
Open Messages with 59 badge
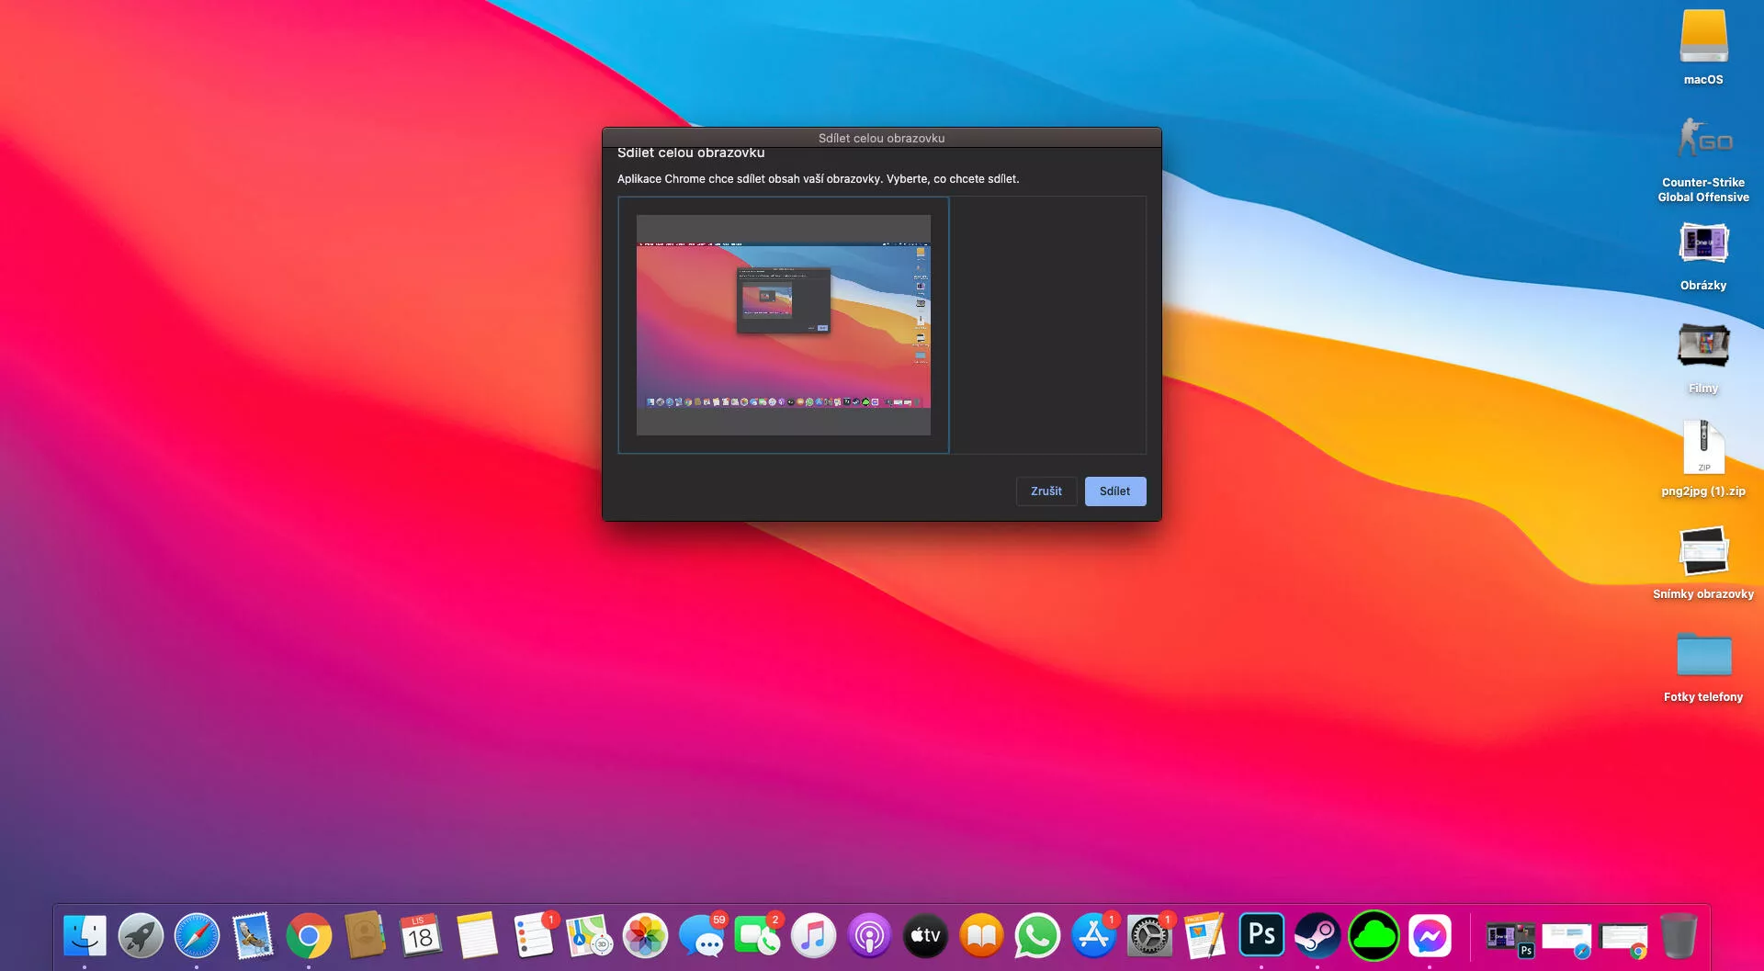coord(701,936)
